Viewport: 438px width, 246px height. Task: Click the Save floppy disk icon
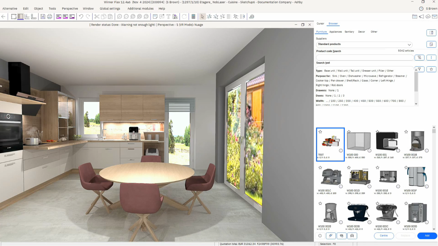pyautogui.click(x=43, y=17)
